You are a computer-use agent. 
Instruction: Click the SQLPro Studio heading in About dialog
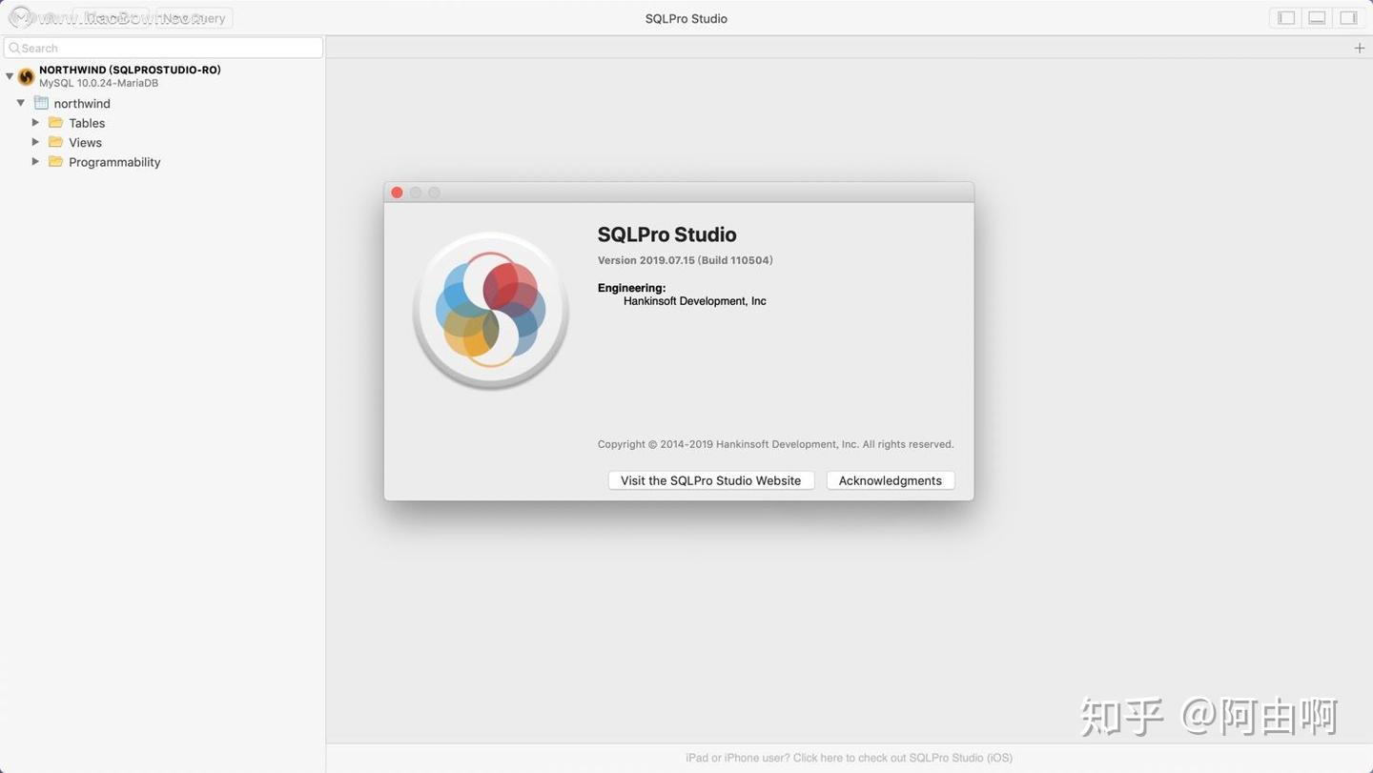click(x=667, y=234)
